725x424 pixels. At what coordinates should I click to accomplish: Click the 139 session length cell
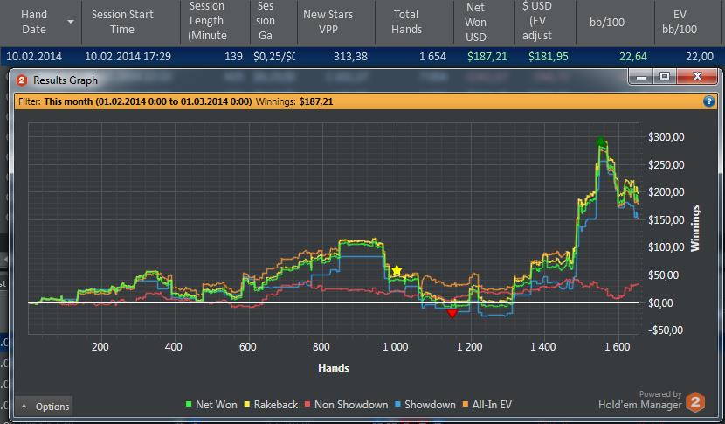[233, 57]
